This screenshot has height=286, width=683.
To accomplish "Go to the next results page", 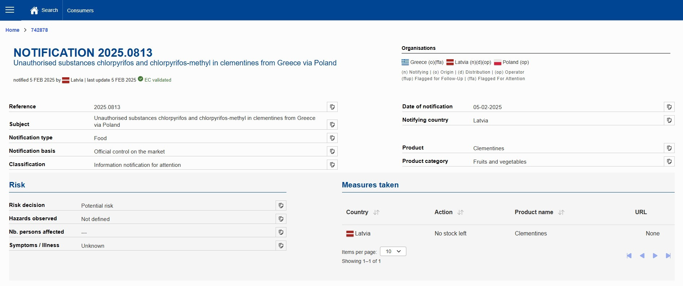I will tap(655, 256).
